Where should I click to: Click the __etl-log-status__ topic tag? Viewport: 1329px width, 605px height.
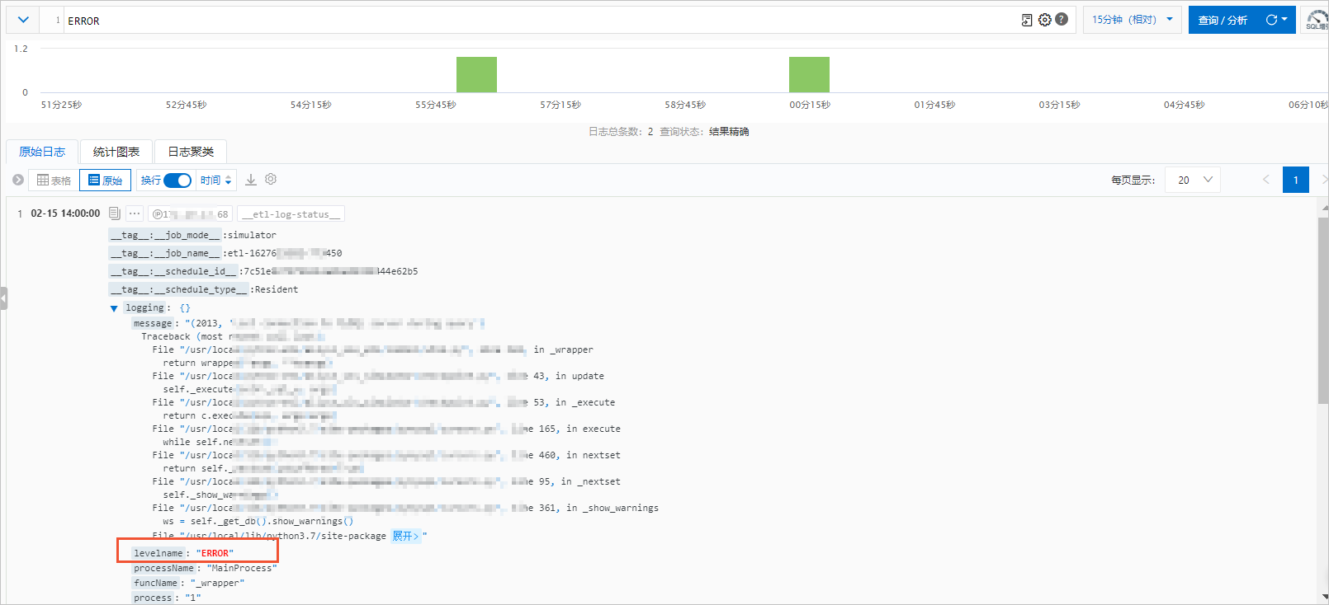pos(291,214)
